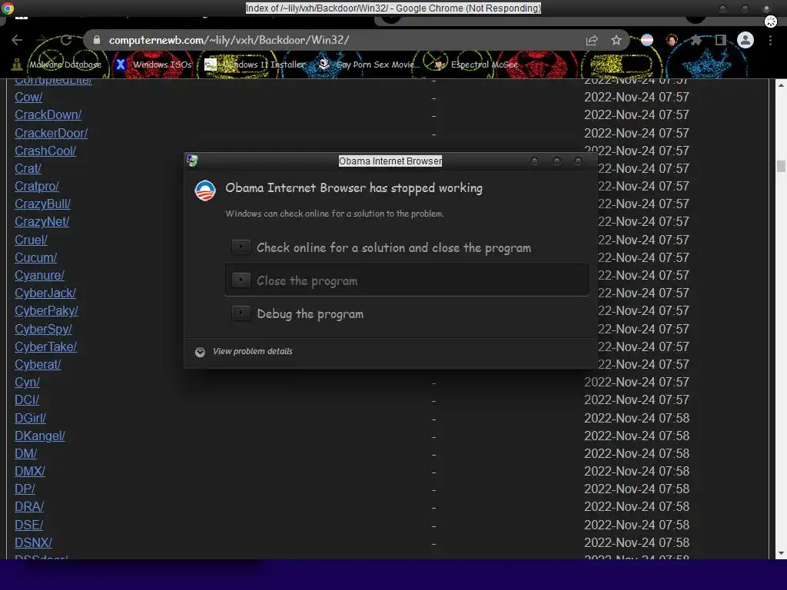787x590 pixels.
Task: Click the vertical scrollbar thumb
Action: pos(781,166)
